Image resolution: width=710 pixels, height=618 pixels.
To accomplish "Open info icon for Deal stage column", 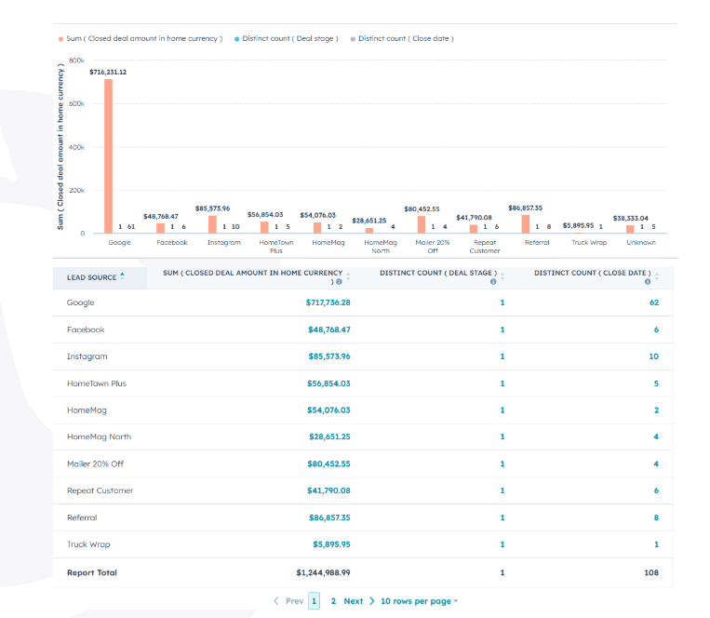I will click(x=493, y=282).
